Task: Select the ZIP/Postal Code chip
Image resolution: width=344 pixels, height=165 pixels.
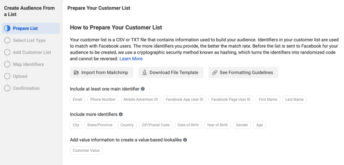Action: point(156,125)
